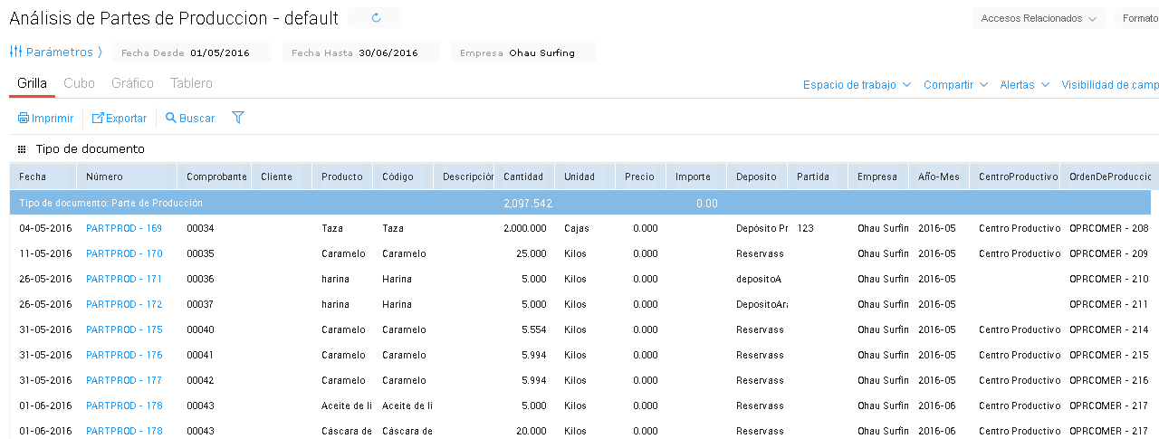The height and width of the screenshot is (439, 1159).
Task: Expand the Alertas dropdown
Action: tap(1024, 84)
